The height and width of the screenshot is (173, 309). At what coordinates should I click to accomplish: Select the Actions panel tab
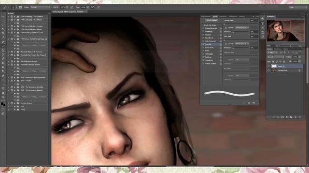(x=11, y=13)
